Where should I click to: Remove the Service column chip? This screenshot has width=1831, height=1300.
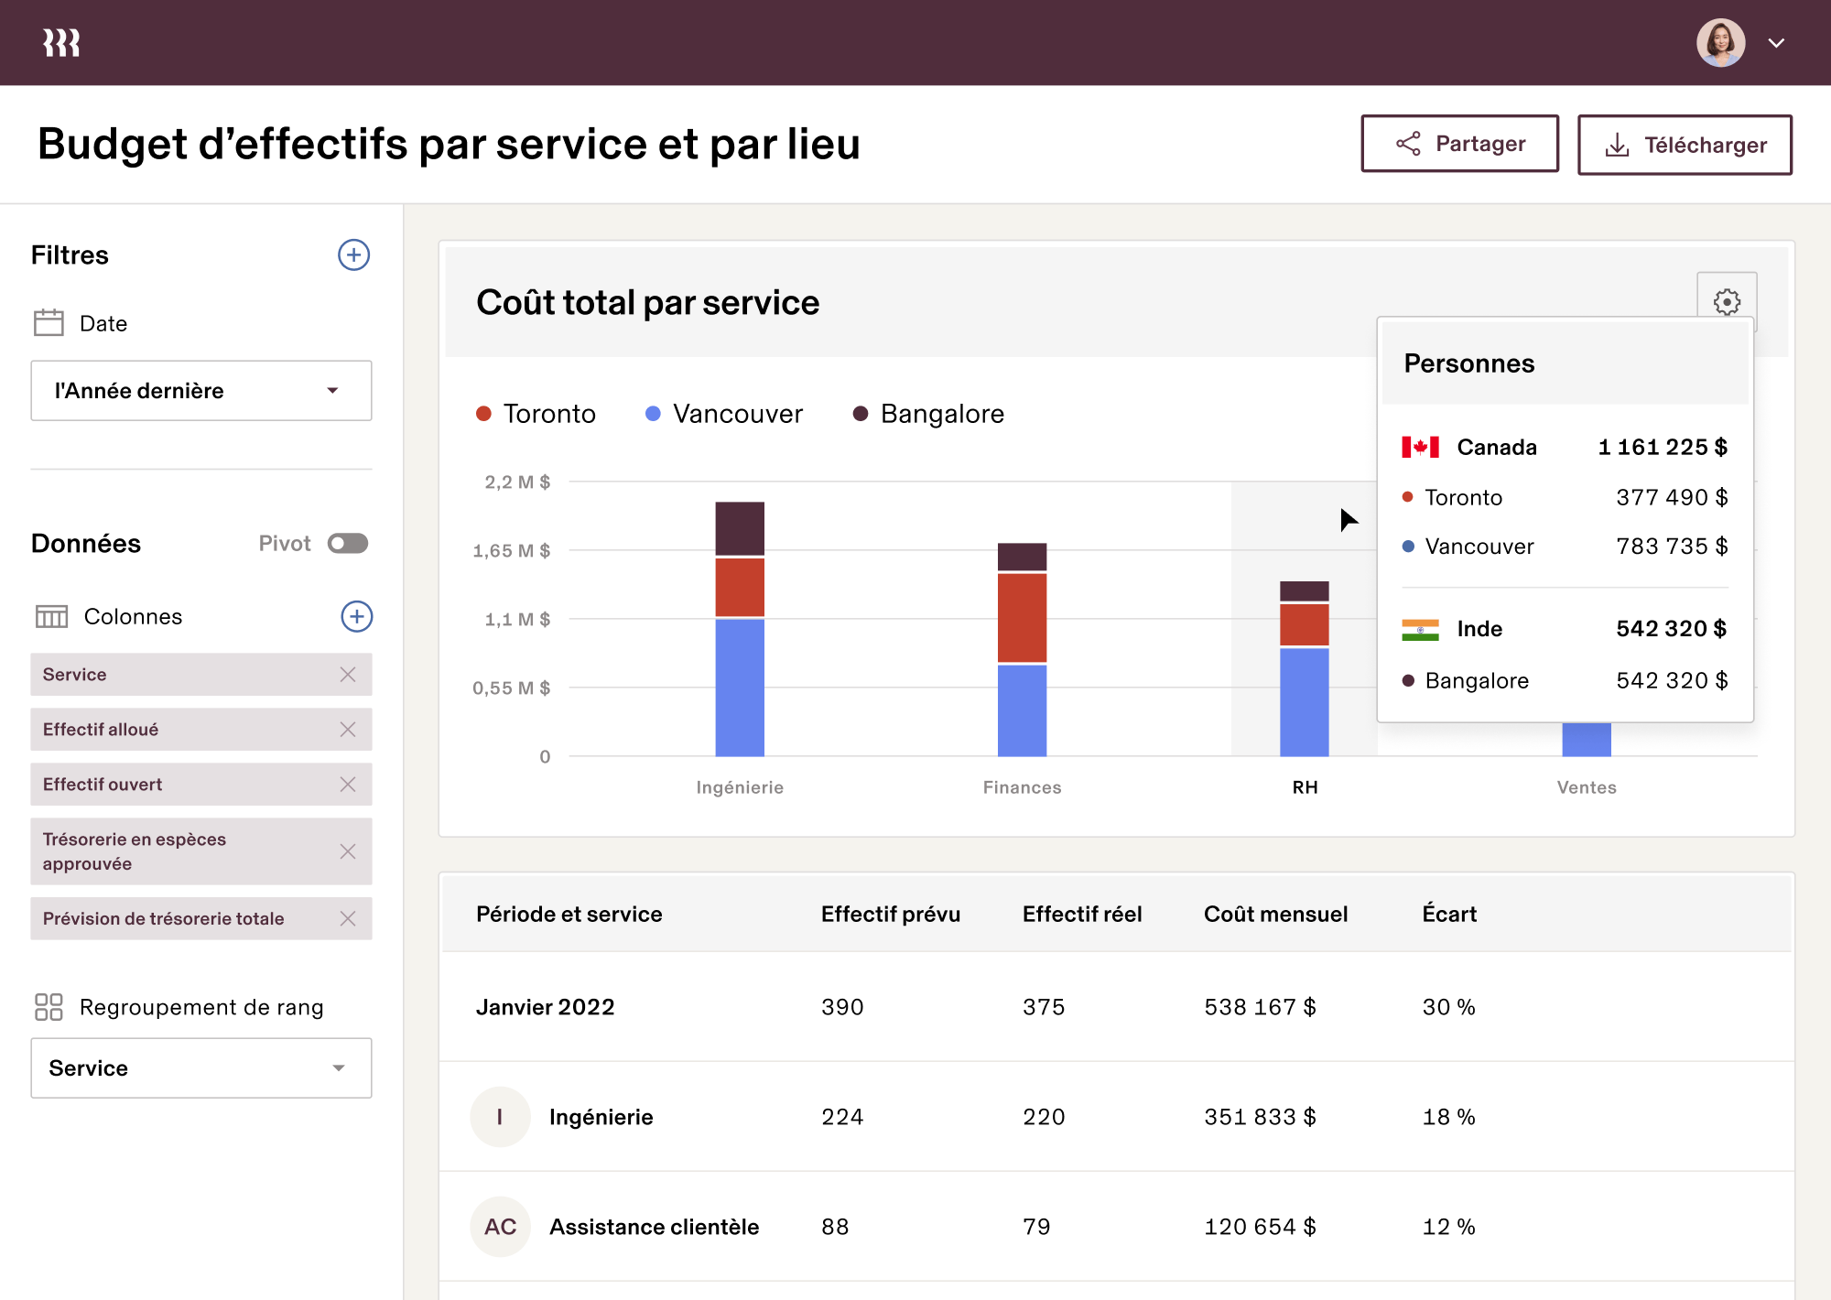click(x=348, y=675)
